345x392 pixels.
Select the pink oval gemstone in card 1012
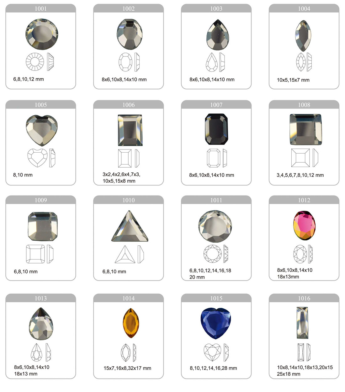point(304,226)
